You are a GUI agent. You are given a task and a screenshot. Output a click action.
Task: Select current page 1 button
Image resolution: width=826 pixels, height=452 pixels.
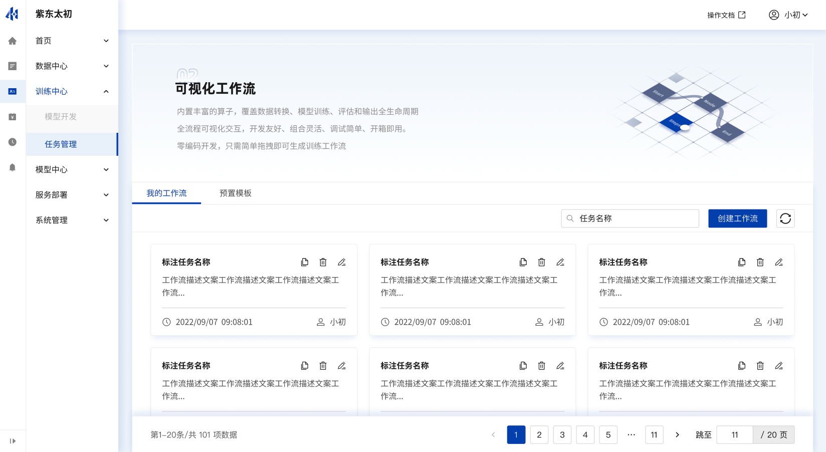tap(516, 435)
